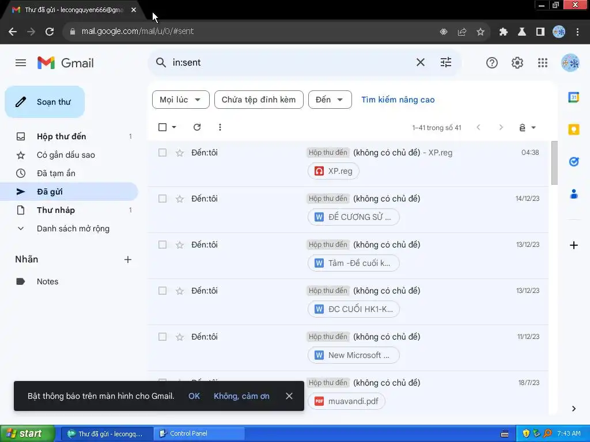Compose with Soạn thư button
The height and width of the screenshot is (442, 590).
pos(45,102)
